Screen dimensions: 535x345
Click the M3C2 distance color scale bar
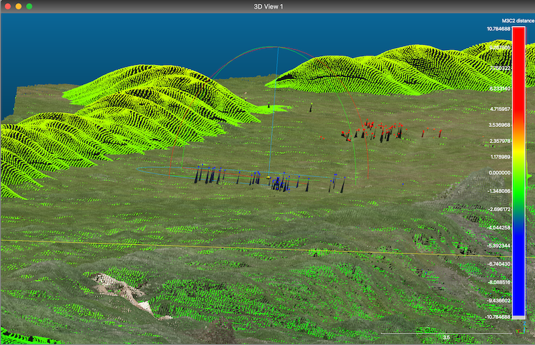(x=519, y=172)
